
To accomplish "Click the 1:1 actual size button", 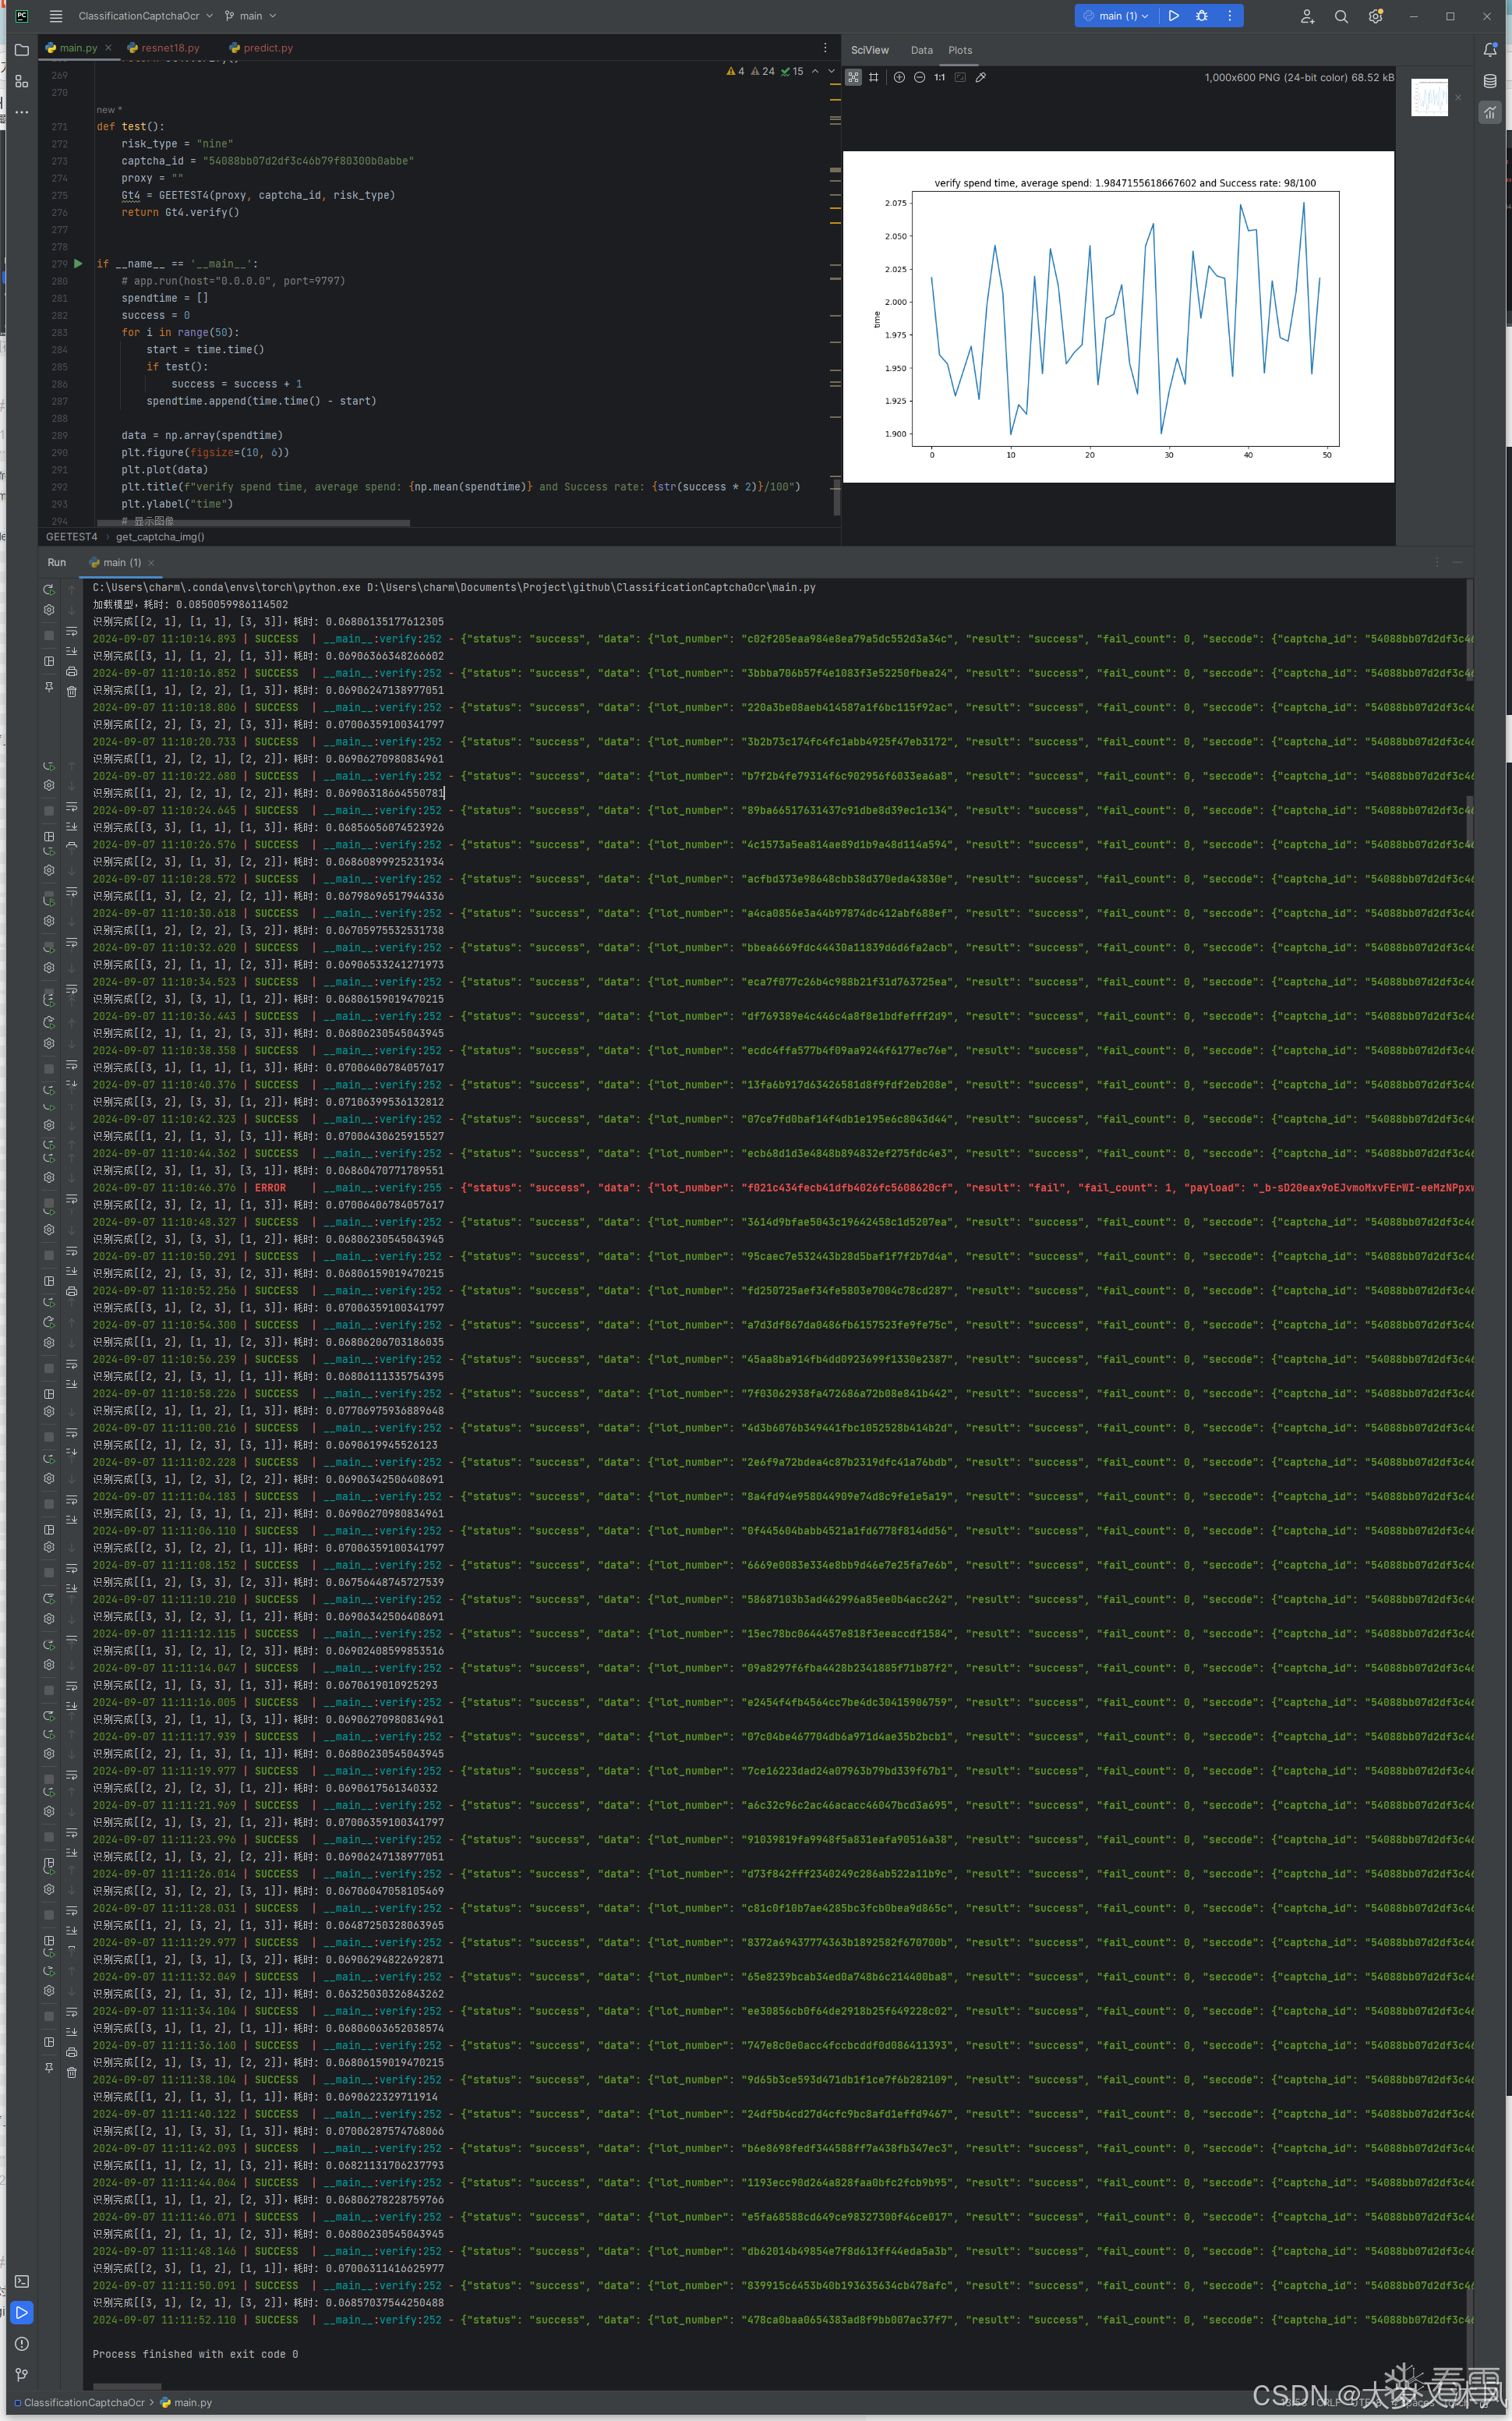I will click(939, 77).
